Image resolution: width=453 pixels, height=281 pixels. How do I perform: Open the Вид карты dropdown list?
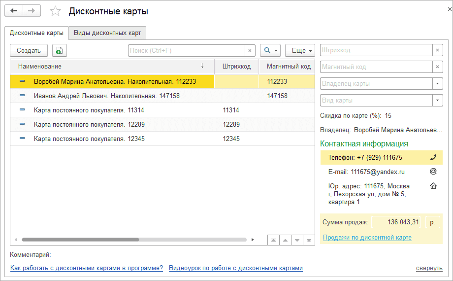(437, 101)
